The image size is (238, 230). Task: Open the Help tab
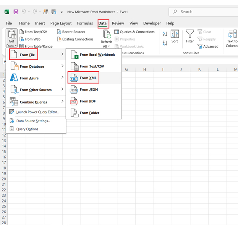(170, 23)
